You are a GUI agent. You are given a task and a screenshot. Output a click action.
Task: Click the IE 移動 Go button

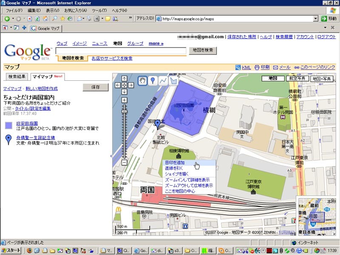click(x=329, y=19)
